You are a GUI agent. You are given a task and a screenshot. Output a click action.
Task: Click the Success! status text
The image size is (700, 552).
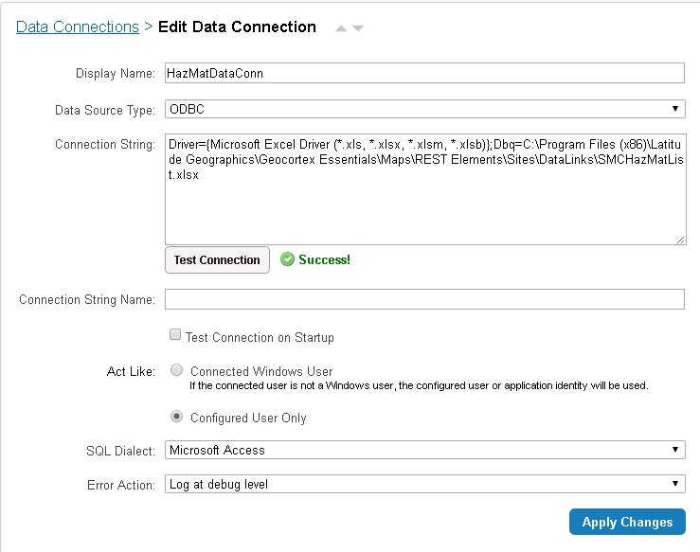tap(325, 259)
